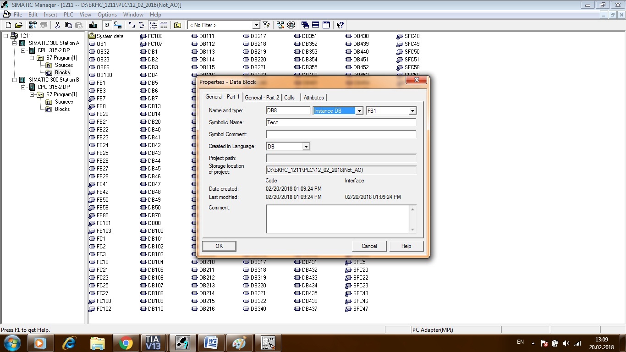Switch to Details view icon

click(x=164, y=25)
